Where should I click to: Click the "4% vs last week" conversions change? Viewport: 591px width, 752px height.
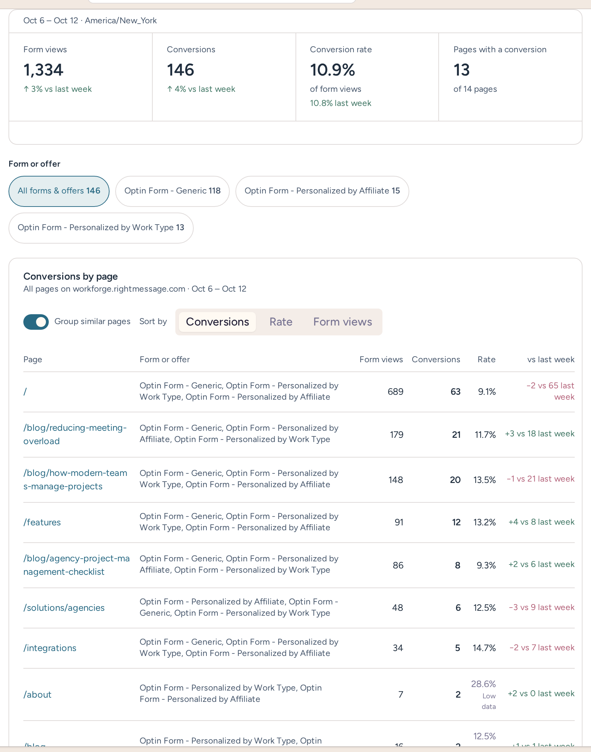click(201, 89)
